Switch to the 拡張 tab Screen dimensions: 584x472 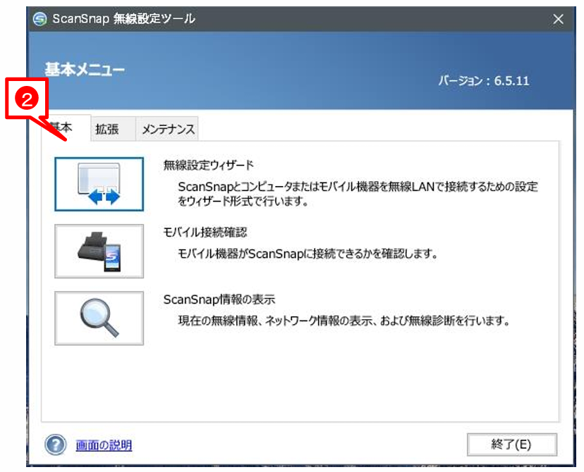coord(113,129)
